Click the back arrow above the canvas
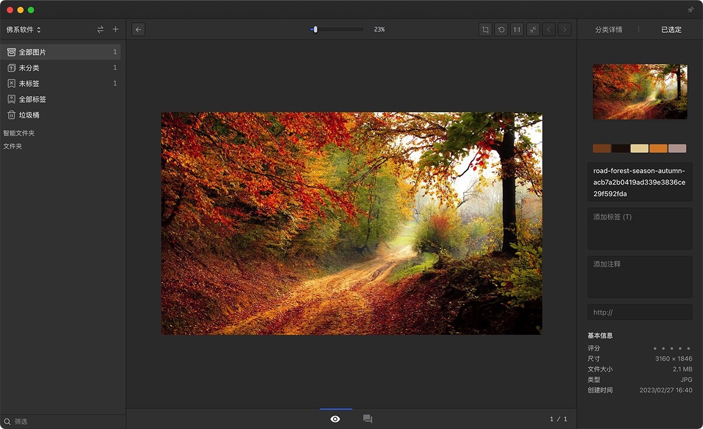This screenshot has height=429, width=703. click(138, 29)
